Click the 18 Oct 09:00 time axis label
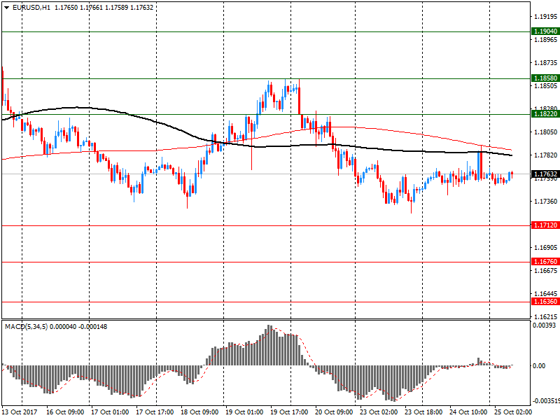Viewport: 560px width, 420px height. pos(199,412)
